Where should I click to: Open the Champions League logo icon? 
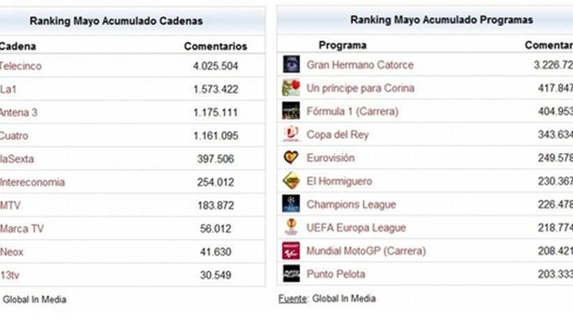(x=291, y=203)
